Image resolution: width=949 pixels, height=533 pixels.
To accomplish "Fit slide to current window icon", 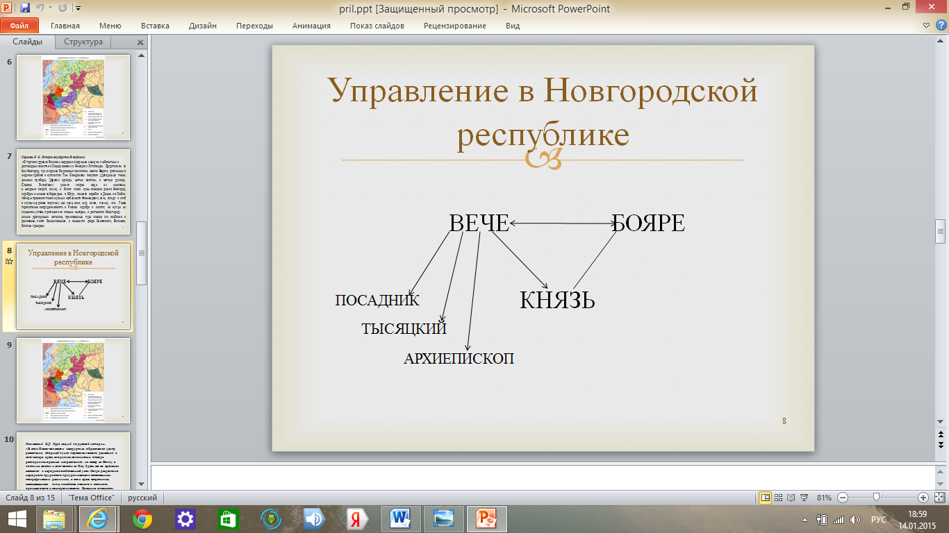I will click(x=939, y=498).
